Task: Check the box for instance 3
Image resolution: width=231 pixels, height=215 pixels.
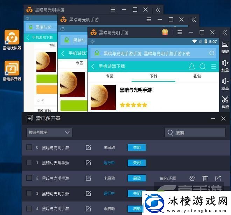Action: (29, 193)
